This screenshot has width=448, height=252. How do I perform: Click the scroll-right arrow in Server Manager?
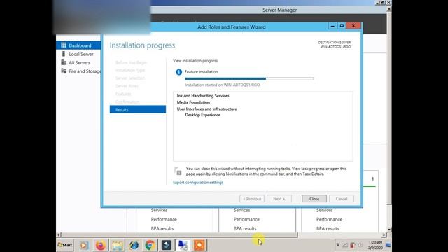384,235
